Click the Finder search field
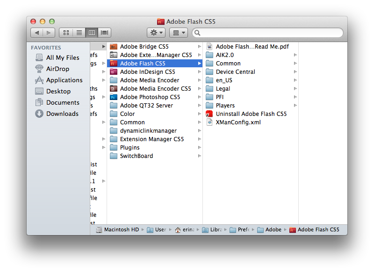 click(267, 33)
